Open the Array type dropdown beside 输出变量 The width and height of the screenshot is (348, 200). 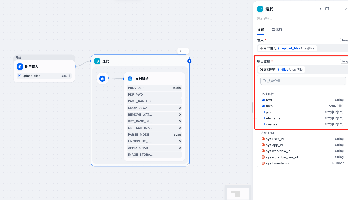[344, 61]
